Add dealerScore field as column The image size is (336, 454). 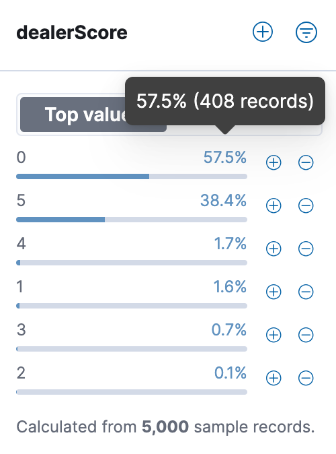(x=263, y=32)
